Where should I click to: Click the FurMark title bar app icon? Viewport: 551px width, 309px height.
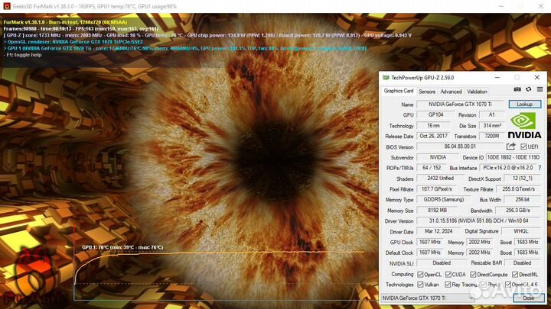tap(5, 4)
